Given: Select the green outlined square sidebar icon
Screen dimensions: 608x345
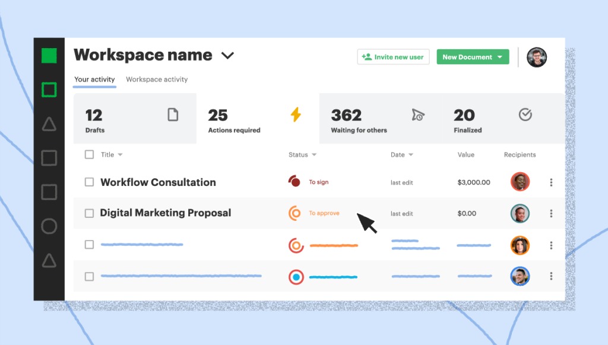Looking at the screenshot, I should (49, 90).
